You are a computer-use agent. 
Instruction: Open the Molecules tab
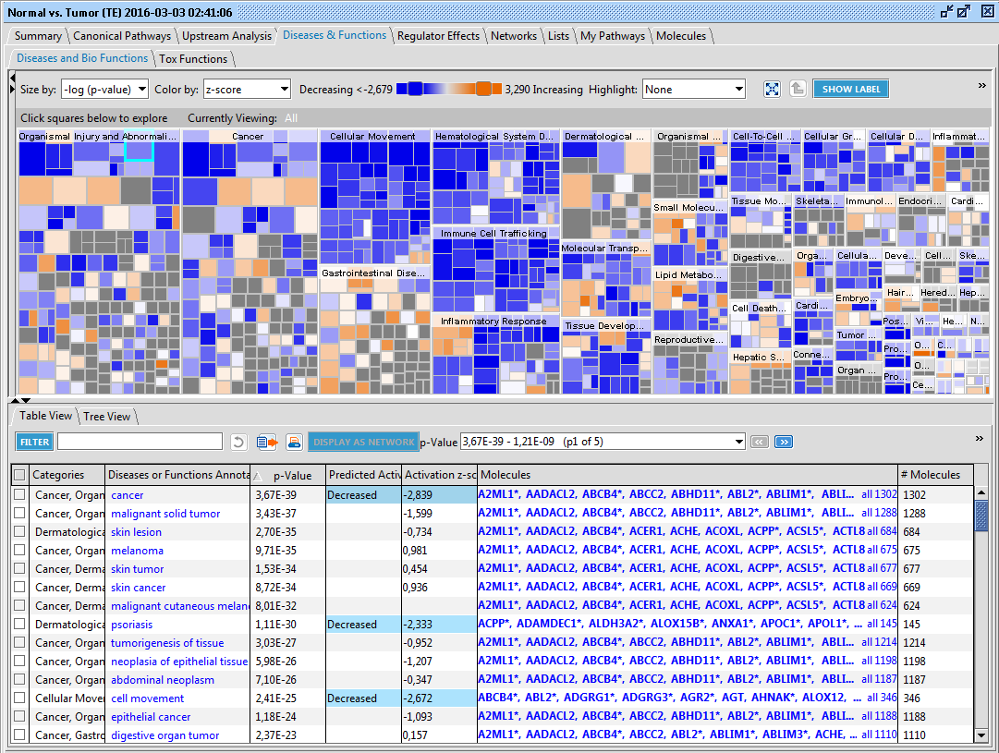pyautogui.click(x=681, y=36)
